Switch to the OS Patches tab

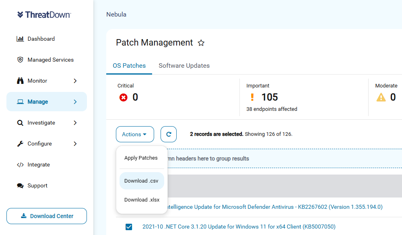click(129, 66)
